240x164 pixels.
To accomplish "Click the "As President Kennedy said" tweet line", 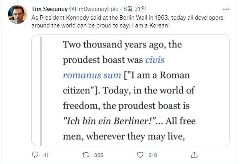I will 71,18.
